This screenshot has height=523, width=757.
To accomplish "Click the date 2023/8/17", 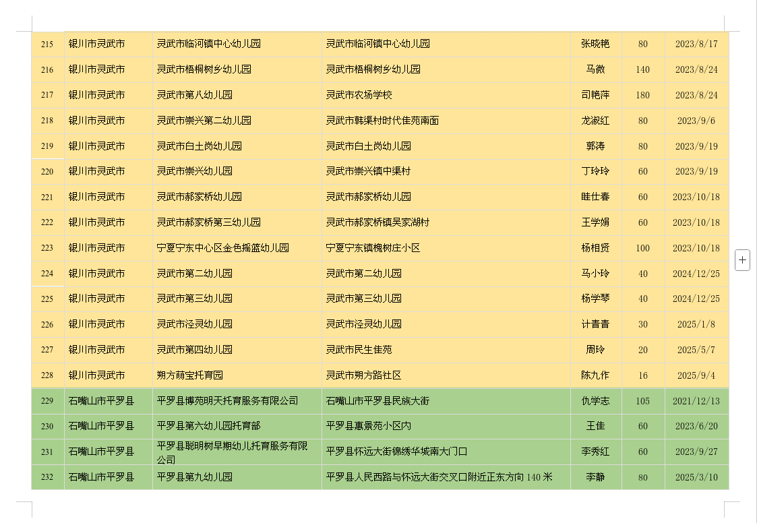I will pos(696,44).
